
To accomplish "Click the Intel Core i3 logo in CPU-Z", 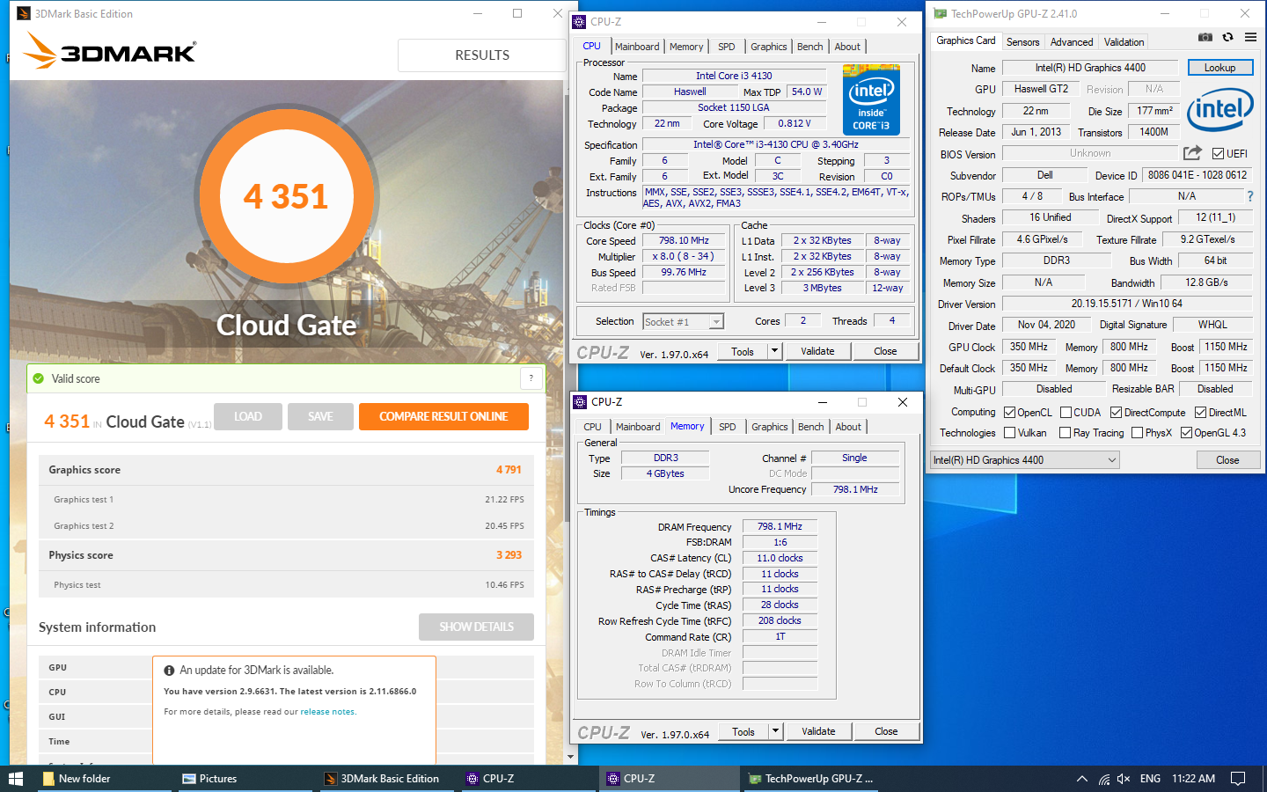I will 871,99.
